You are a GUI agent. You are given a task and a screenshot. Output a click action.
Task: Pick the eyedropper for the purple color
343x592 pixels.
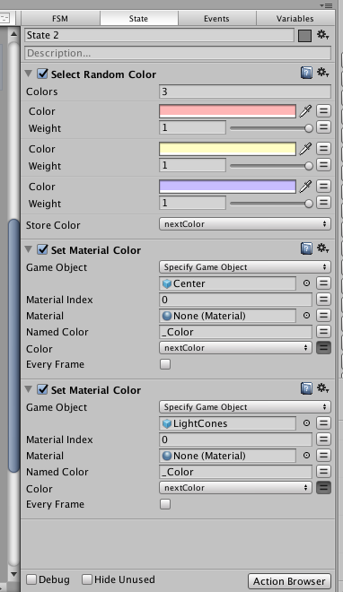pos(305,187)
